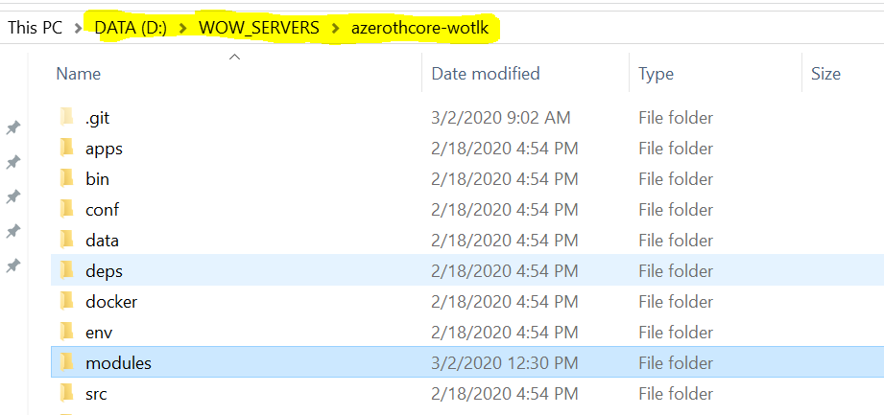Click the bin folder icon

(x=66, y=178)
